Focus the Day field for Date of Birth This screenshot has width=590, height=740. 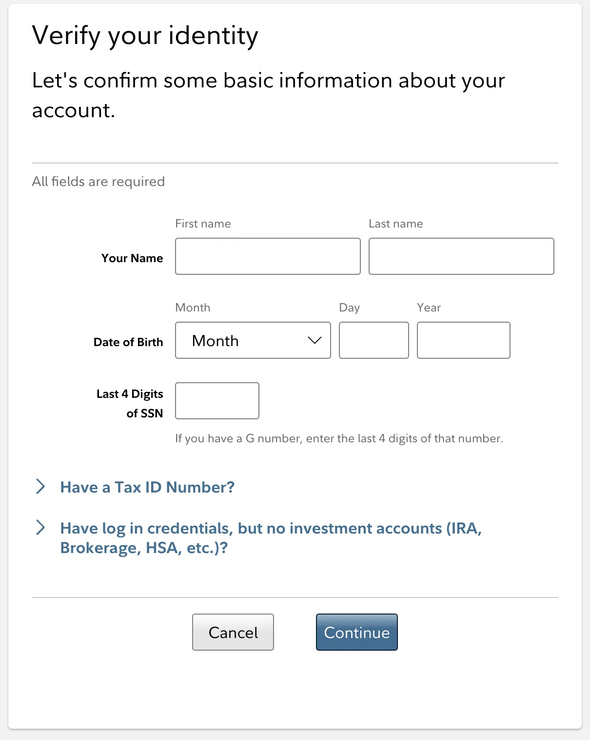coord(374,340)
